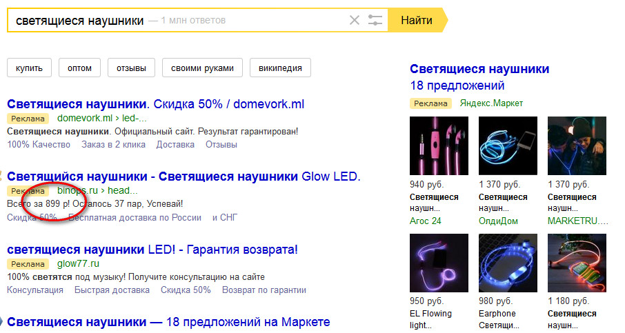Follow the и СНГ sitelink
Image resolution: width=625 pixels, height=333 pixels.
coord(225,217)
